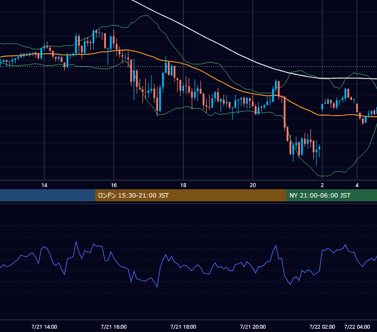Click the 7/22 02:00 date label

click(x=322, y=327)
